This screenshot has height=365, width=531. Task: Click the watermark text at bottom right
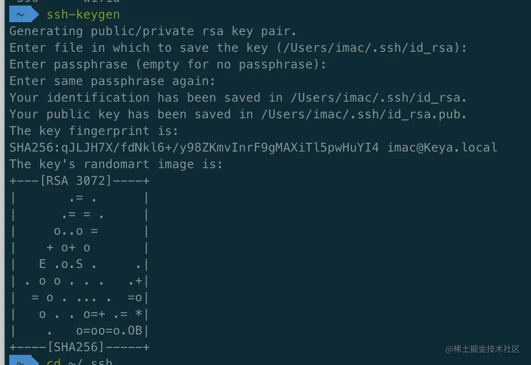coord(482,349)
